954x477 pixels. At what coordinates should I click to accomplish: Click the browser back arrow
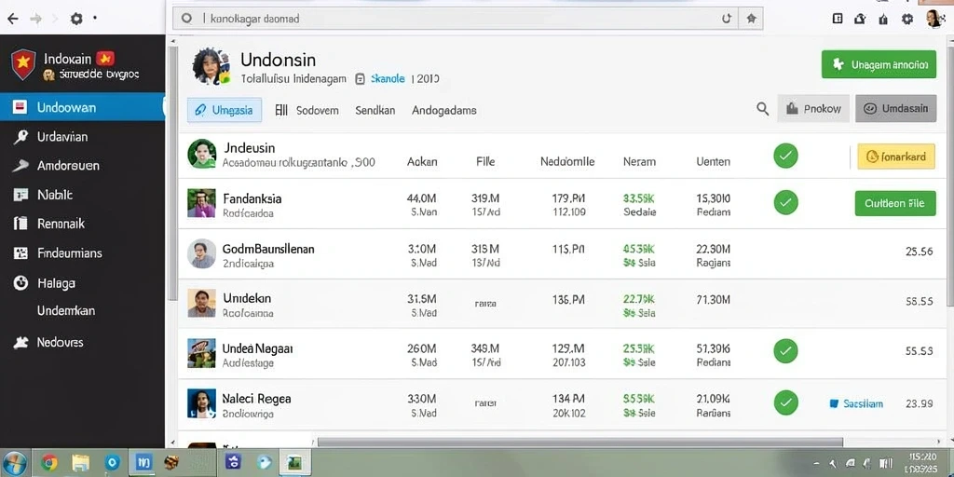coord(12,19)
